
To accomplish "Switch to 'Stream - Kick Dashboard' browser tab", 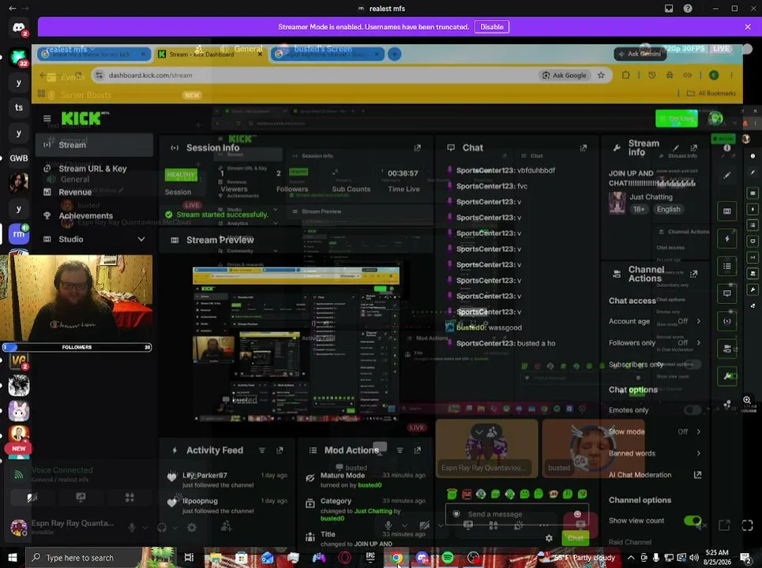I will click(x=210, y=54).
